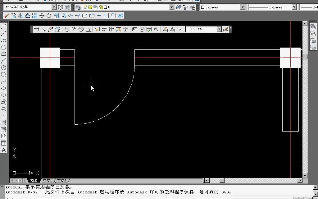Choose the Rotate modify tool
The width and height of the screenshot is (318, 199).
click(x=49, y=16)
